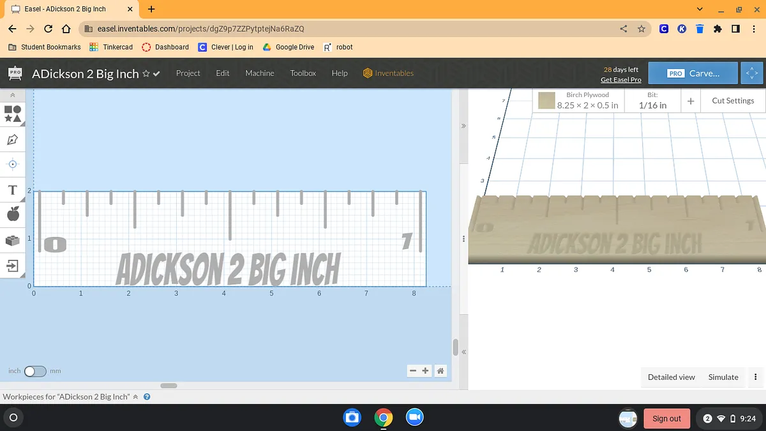This screenshot has width=766, height=431.
Task: Open the Import tool
Action: click(x=13, y=264)
